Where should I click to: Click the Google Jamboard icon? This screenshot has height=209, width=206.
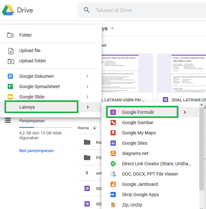(x=113, y=184)
